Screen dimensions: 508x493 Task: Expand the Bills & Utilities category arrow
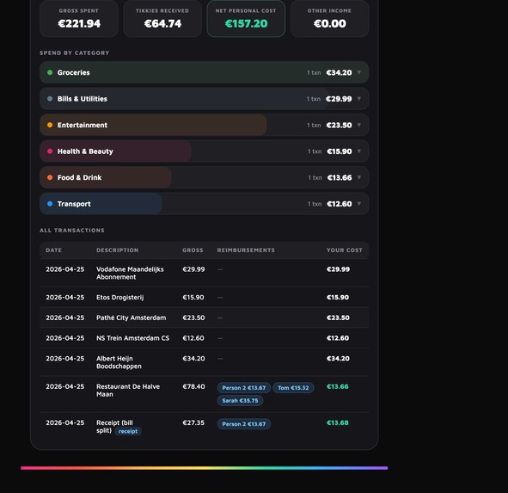tap(359, 99)
